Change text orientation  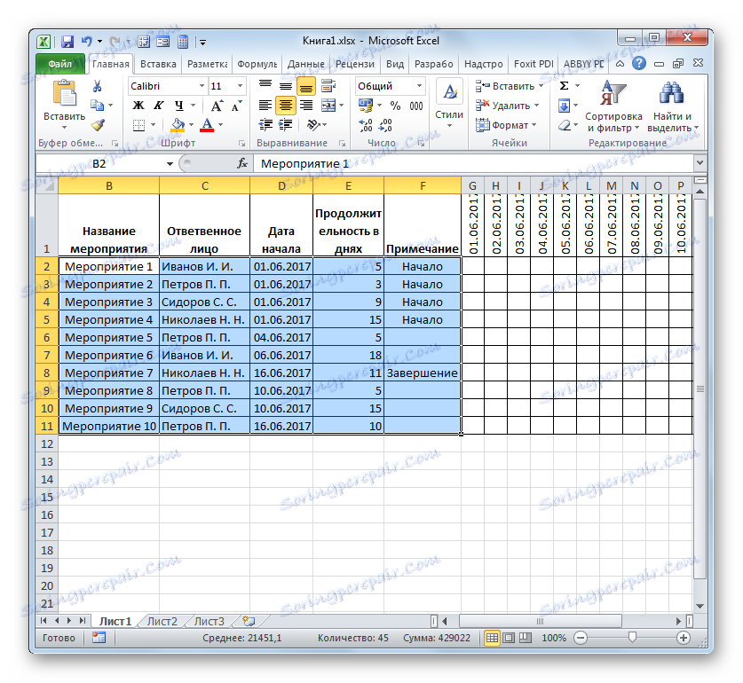coord(313,125)
